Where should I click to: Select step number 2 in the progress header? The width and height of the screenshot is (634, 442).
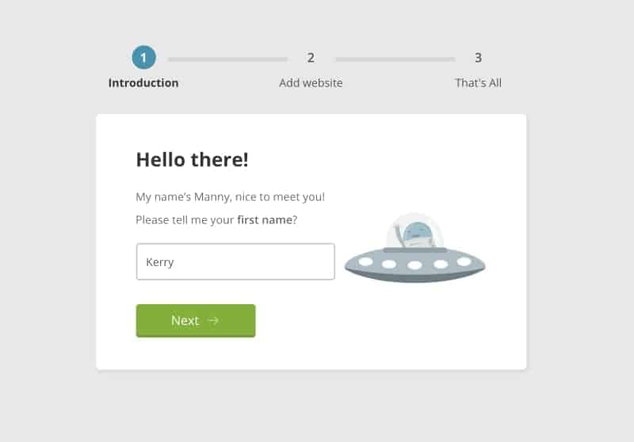click(311, 58)
